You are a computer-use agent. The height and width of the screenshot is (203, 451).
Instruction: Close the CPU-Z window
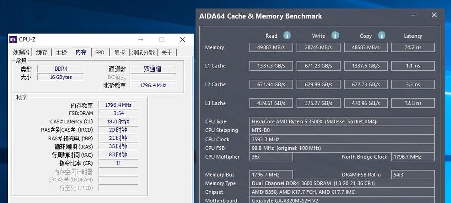tap(182, 40)
